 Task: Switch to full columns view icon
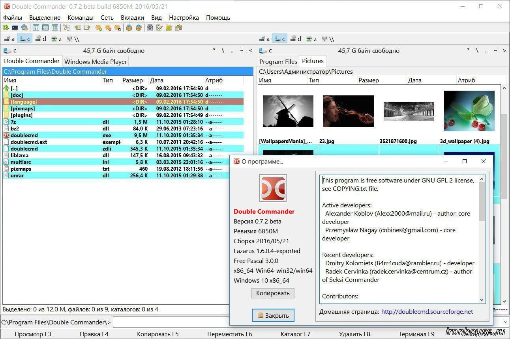[x=45, y=28]
